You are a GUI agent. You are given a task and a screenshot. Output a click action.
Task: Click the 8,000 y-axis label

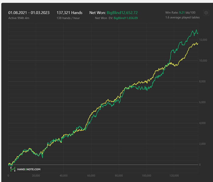coord(202,81)
